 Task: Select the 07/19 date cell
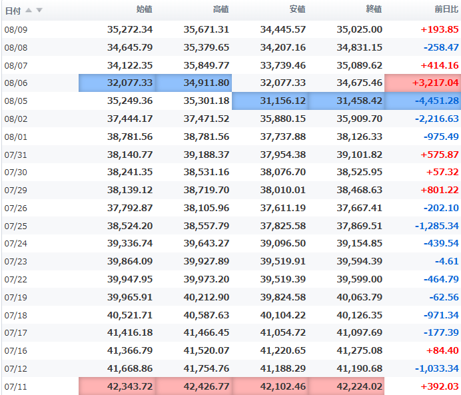click(x=16, y=298)
